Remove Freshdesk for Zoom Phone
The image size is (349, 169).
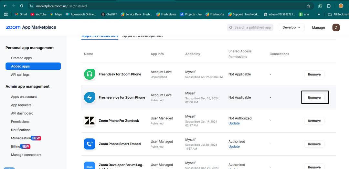(314, 75)
